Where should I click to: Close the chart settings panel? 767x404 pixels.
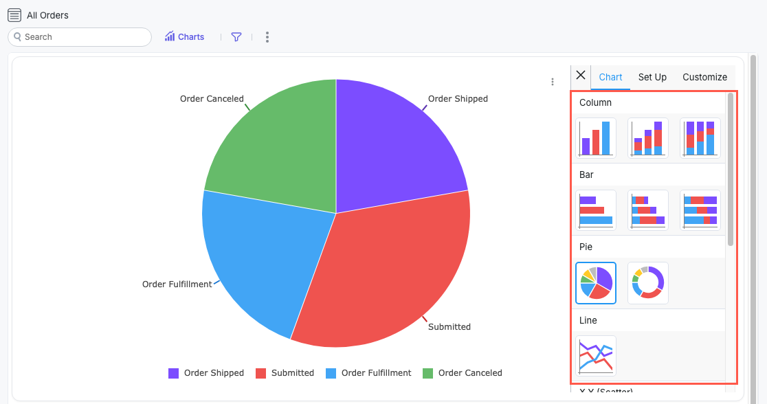[580, 76]
